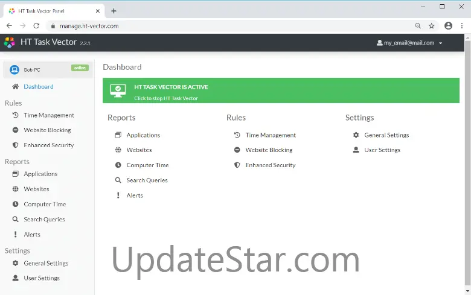
Task: Click the browser back arrow
Action: tap(9, 26)
